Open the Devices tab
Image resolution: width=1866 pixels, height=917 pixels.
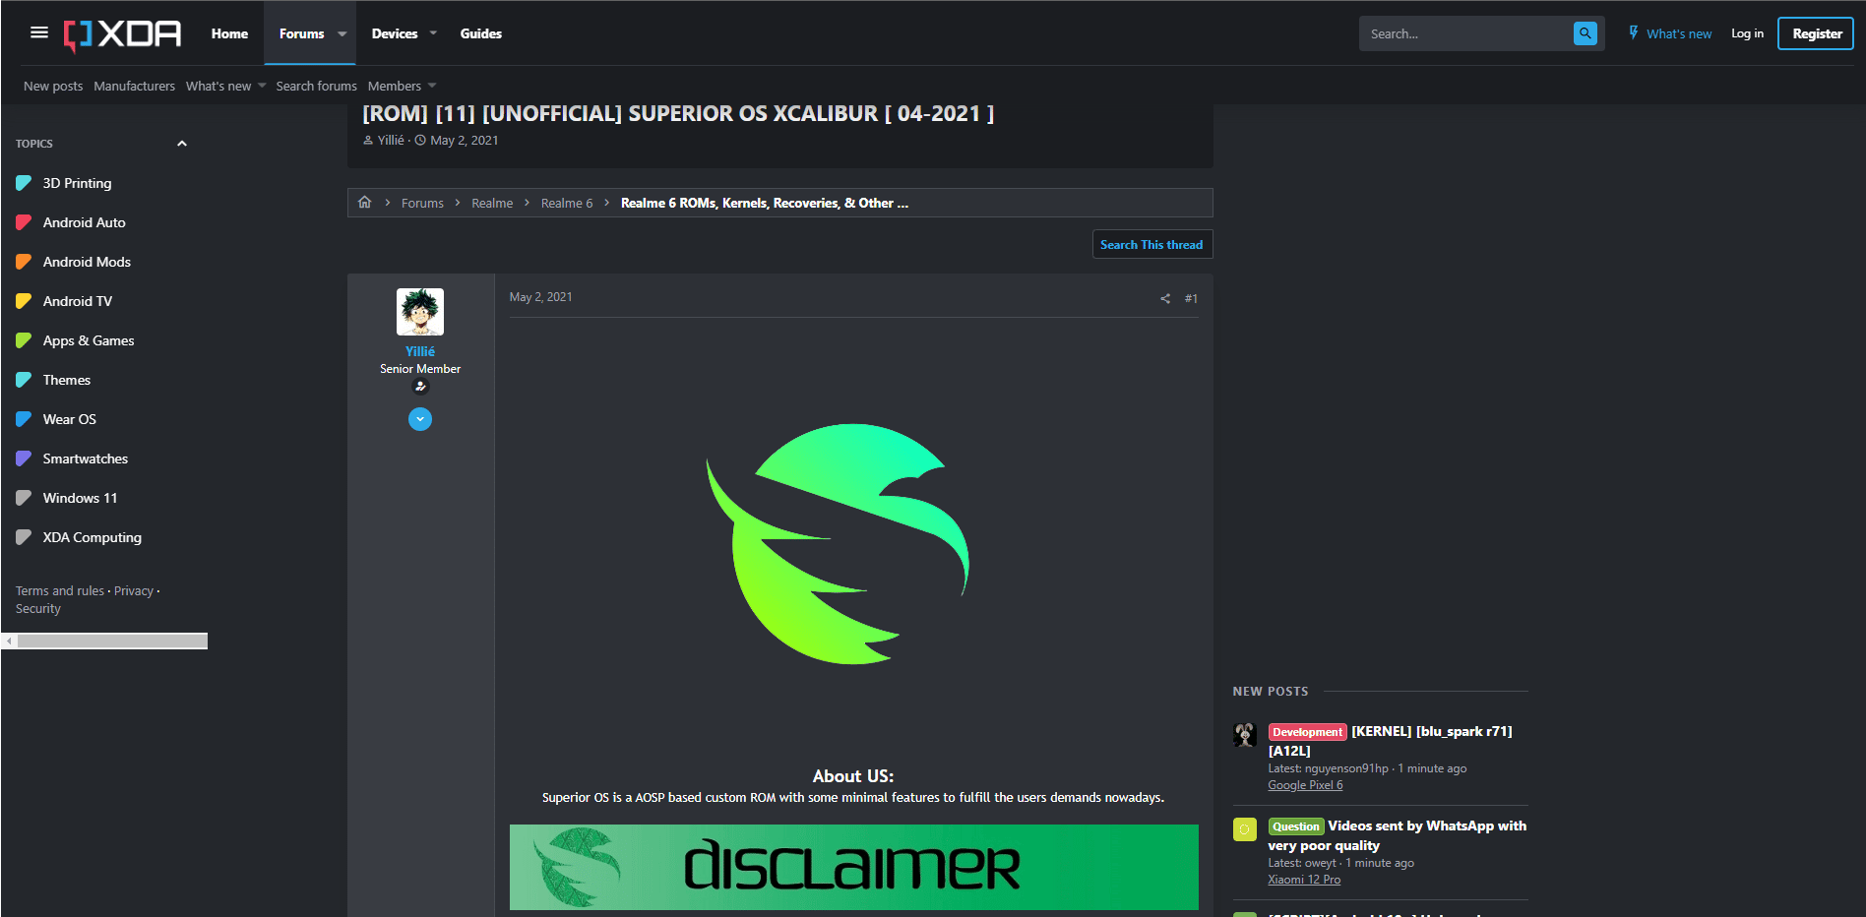click(395, 33)
